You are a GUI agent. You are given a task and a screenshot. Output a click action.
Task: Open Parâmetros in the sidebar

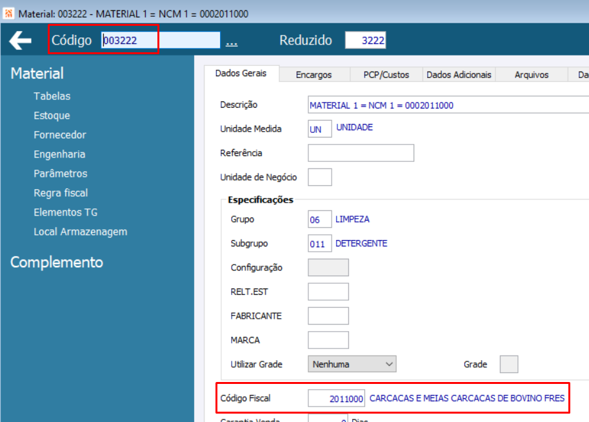pos(61,174)
